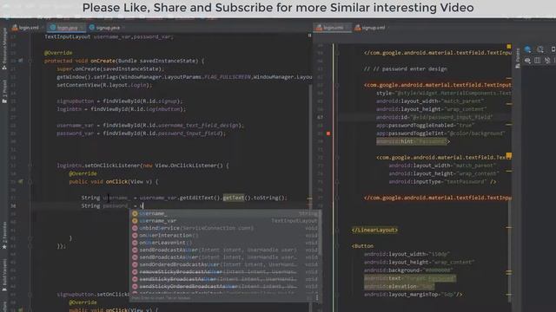Viewport: 556px width, 312px height.
Task: Open completion popup options menu (three dots)
Action: [317, 298]
